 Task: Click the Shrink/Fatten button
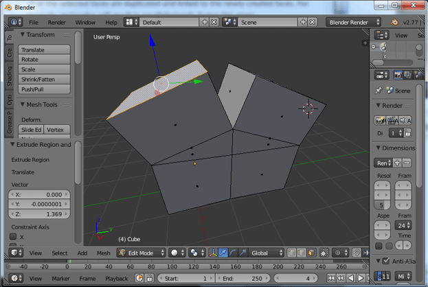coord(44,80)
